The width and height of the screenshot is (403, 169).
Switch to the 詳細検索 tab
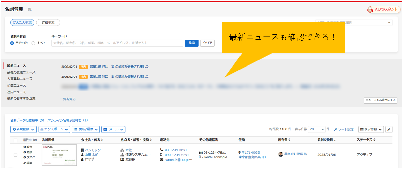48,22
